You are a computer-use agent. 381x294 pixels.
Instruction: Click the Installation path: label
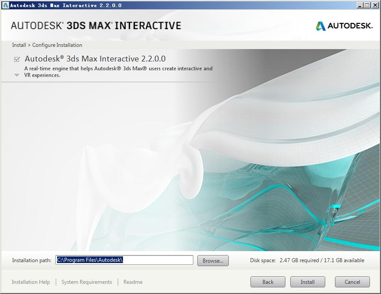tap(32, 260)
